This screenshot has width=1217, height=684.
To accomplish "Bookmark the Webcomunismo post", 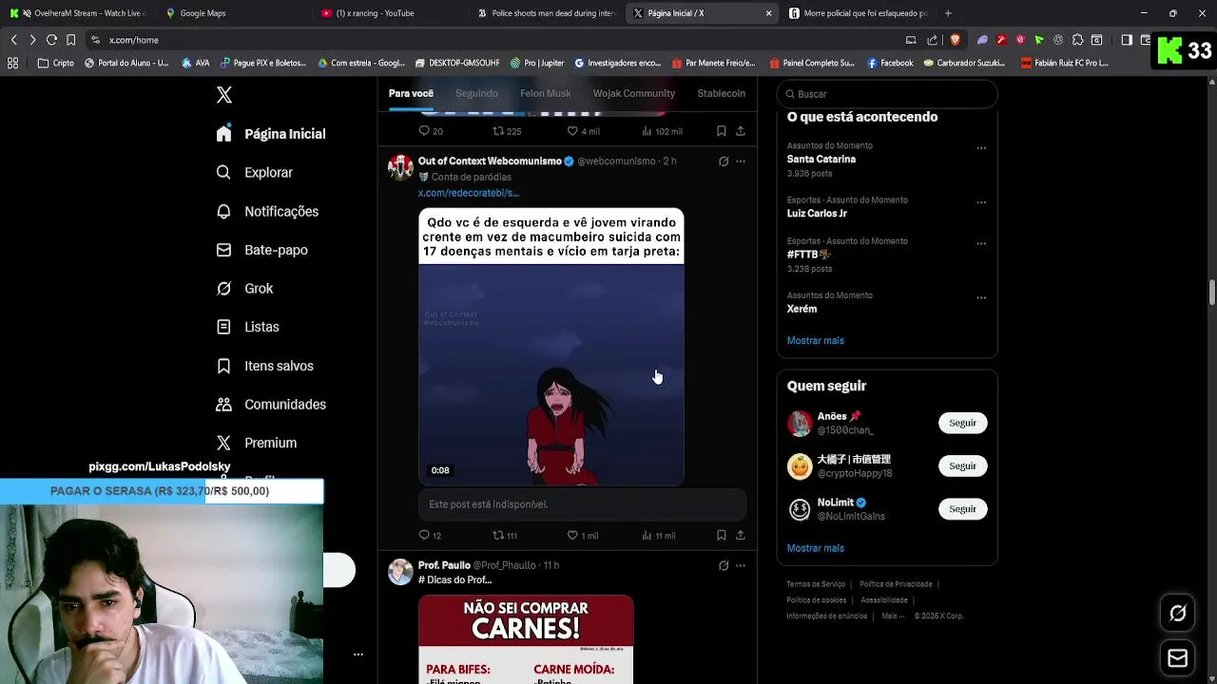I will [722, 536].
